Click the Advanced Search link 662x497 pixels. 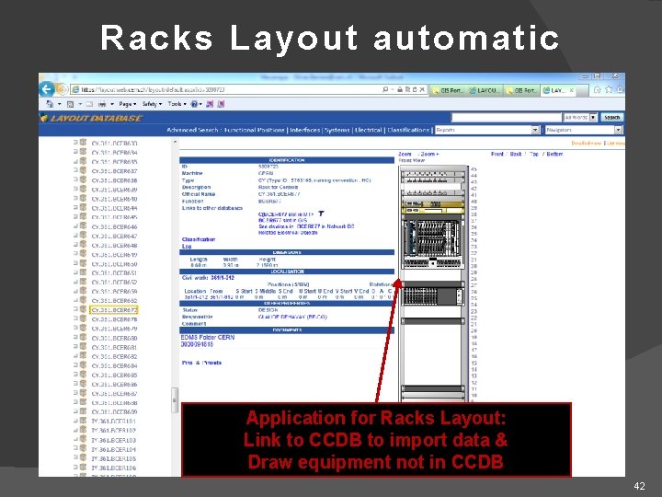(192, 130)
